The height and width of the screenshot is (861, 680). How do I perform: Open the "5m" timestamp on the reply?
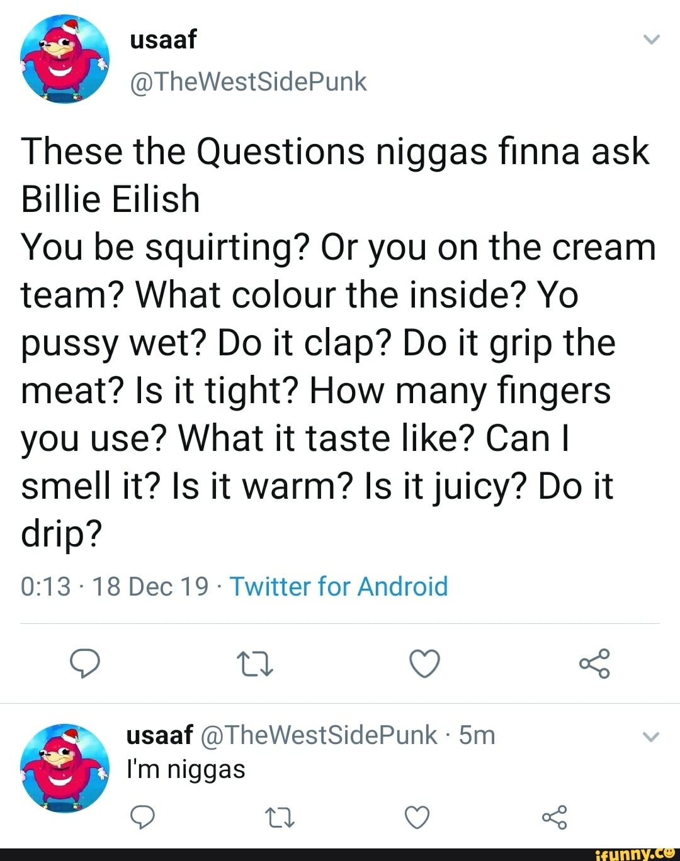(x=477, y=735)
